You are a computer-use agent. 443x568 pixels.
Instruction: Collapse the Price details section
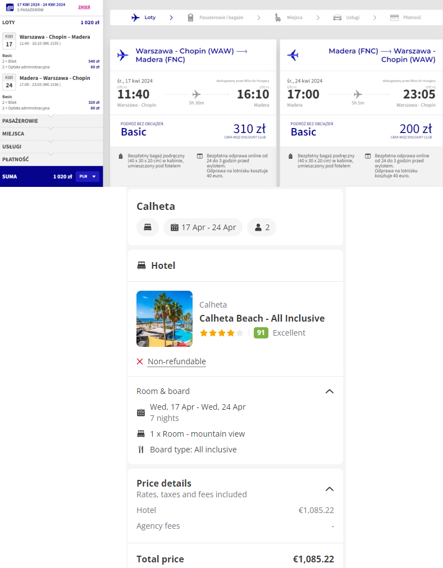(329, 489)
